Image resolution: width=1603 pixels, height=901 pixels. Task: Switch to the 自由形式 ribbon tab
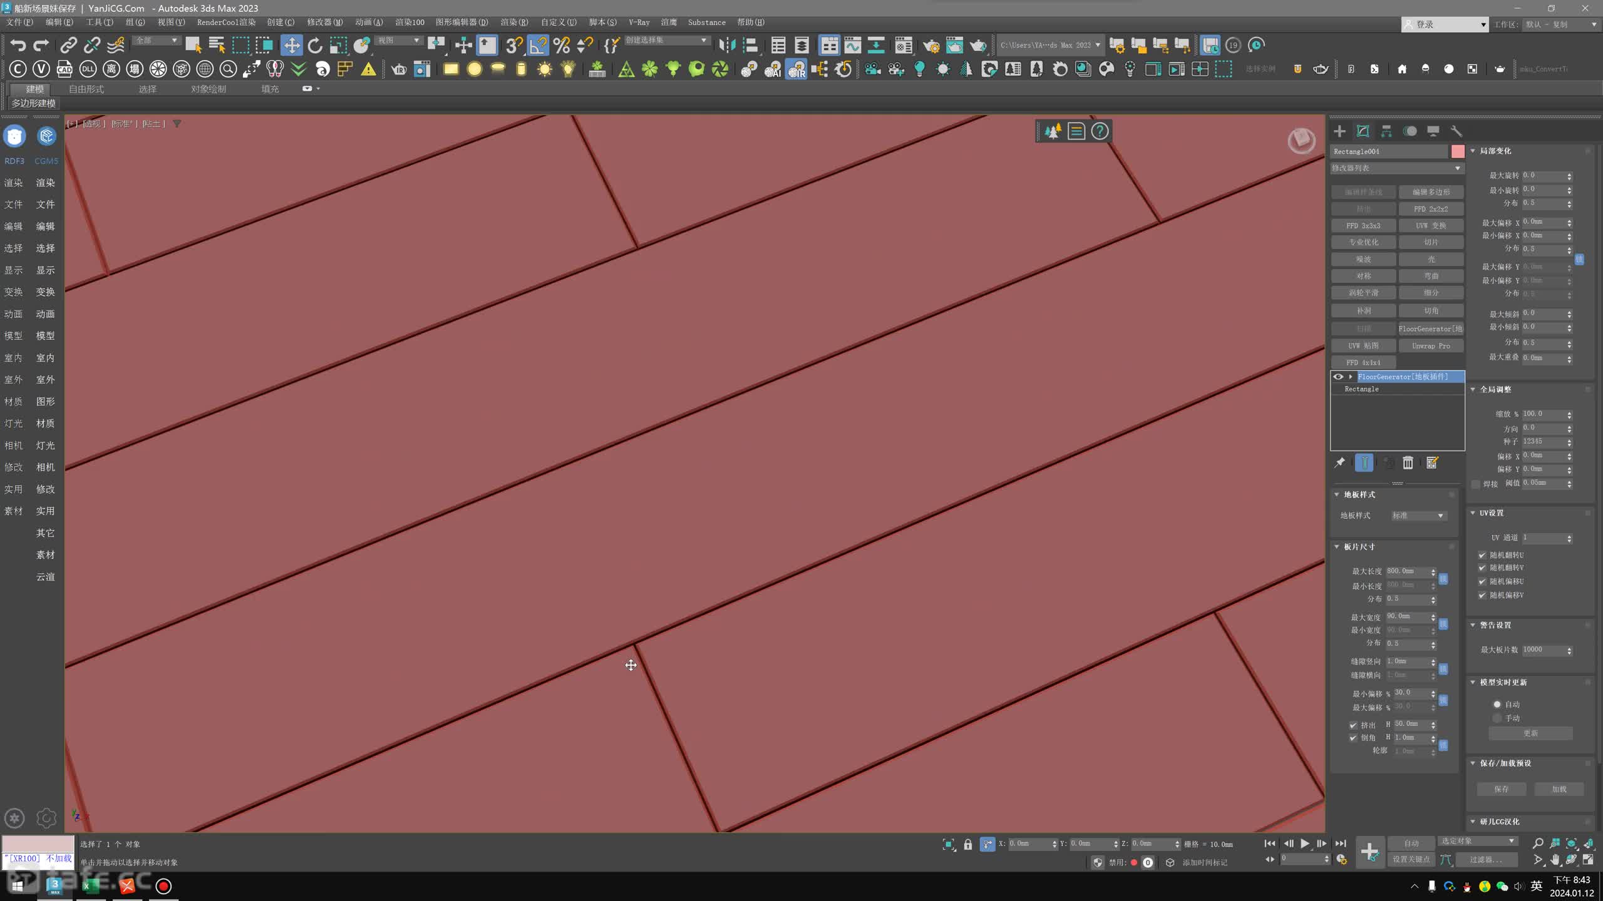[86, 89]
